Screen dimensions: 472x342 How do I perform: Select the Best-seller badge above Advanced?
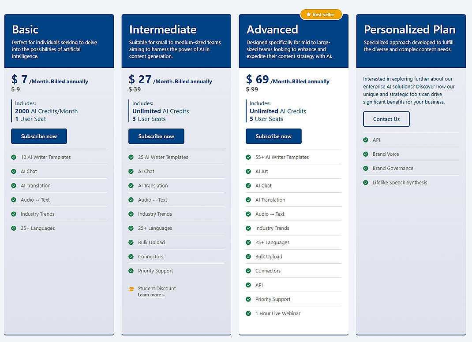pos(321,15)
